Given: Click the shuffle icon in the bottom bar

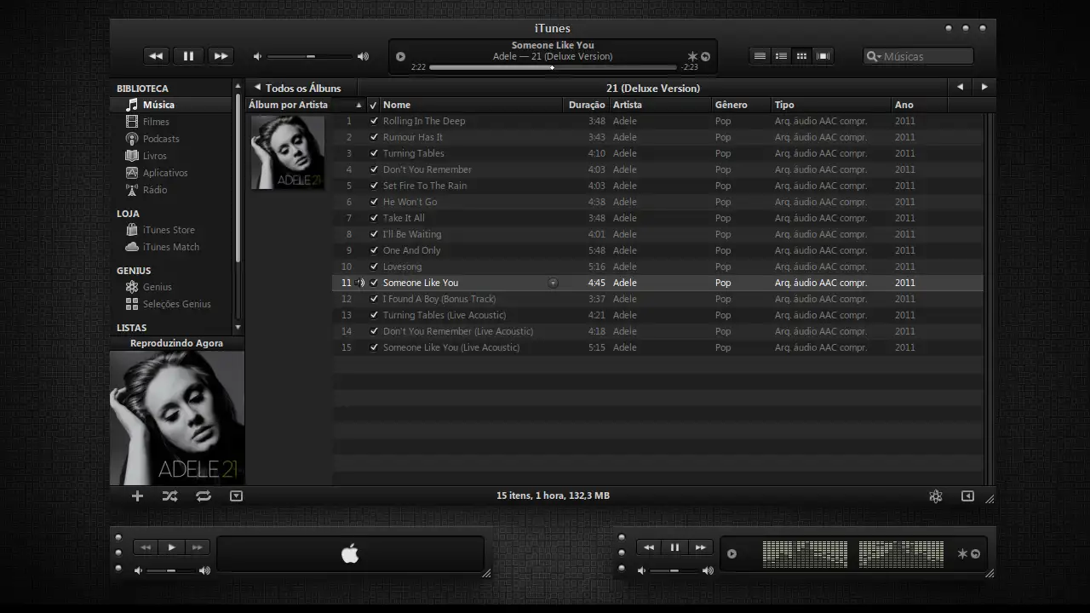Looking at the screenshot, I should (170, 496).
